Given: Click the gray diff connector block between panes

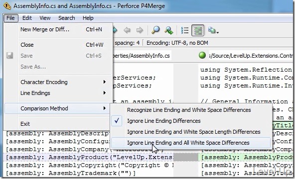Looking at the screenshot, I should [x=186, y=157].
